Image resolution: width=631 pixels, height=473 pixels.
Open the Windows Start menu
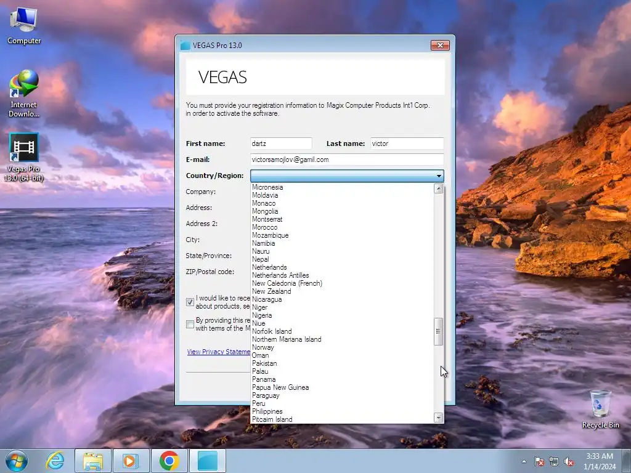click(x=17, y=461)
